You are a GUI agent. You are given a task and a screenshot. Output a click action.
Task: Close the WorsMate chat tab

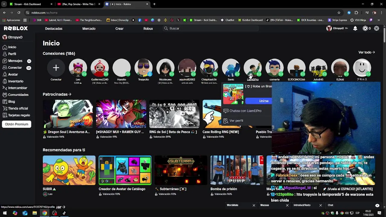254,205
